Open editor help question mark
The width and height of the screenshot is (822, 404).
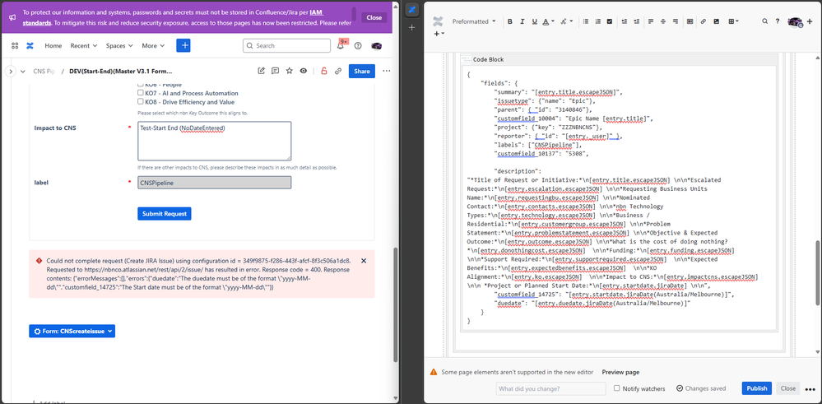[778, 21]
